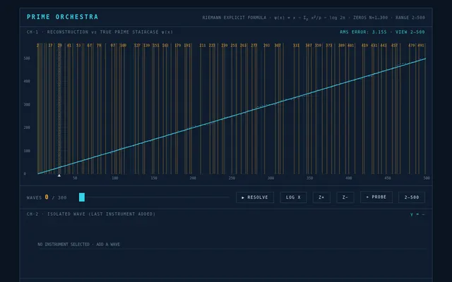The width and height of the screenshot is (452, 282).
Task: Zoom out with the Z- button
Action: coord(345,197)
